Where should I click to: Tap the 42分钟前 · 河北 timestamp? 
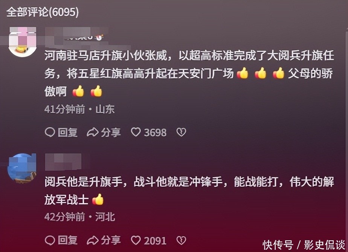[x=80, y=217]
